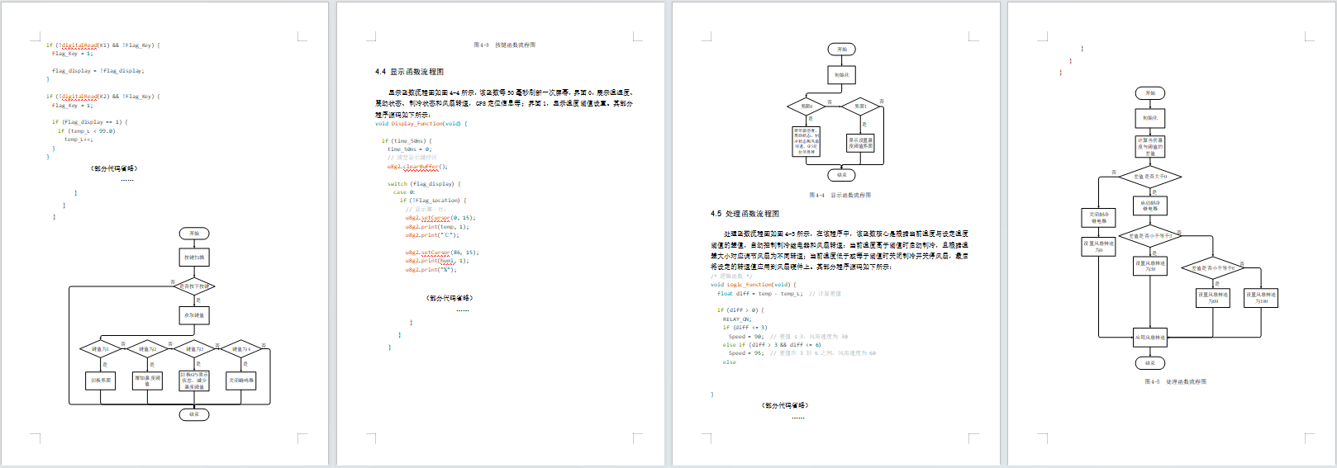
Task: Click the heading "4.5 处理函数流程图"
Action: [745, 214]
